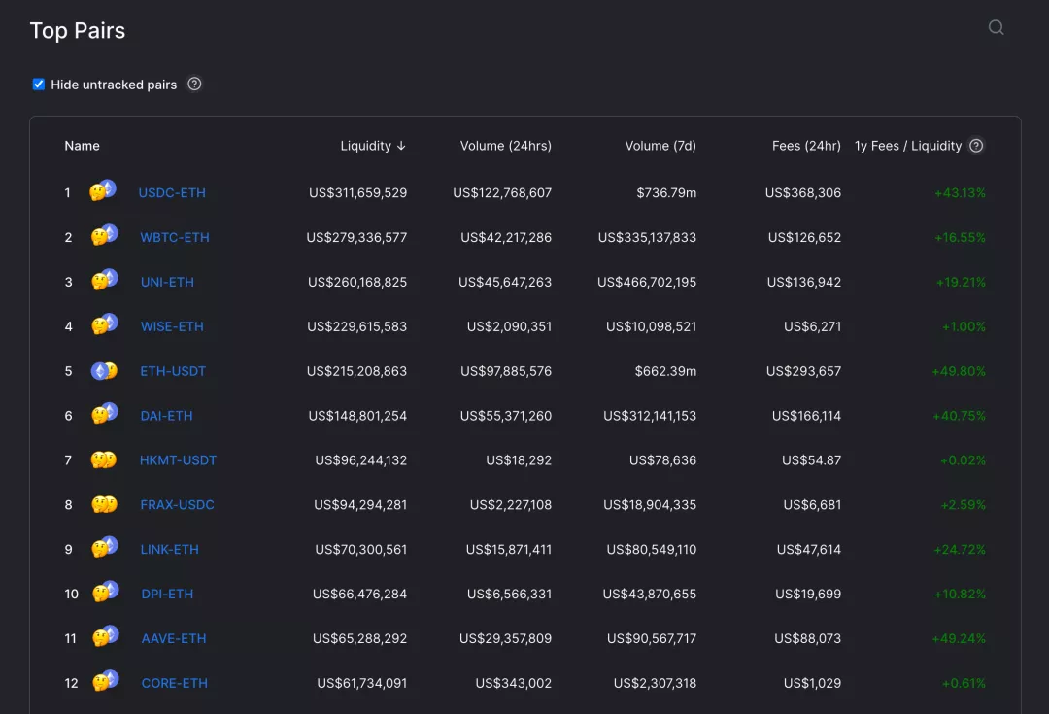The width and height of the screenshot is (1049, 714).
Task: Click the token icon pair for DAI-ETH
Action: point(104,414)
